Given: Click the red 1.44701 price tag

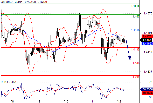Looking at the screenshot, I should [x=147, y=36].
